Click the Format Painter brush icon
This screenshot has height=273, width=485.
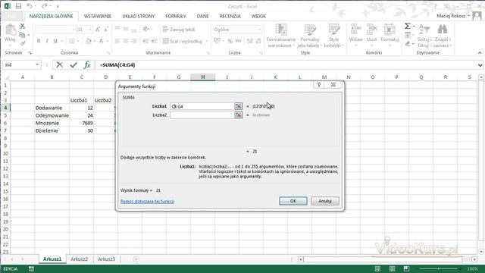[22, 43]
